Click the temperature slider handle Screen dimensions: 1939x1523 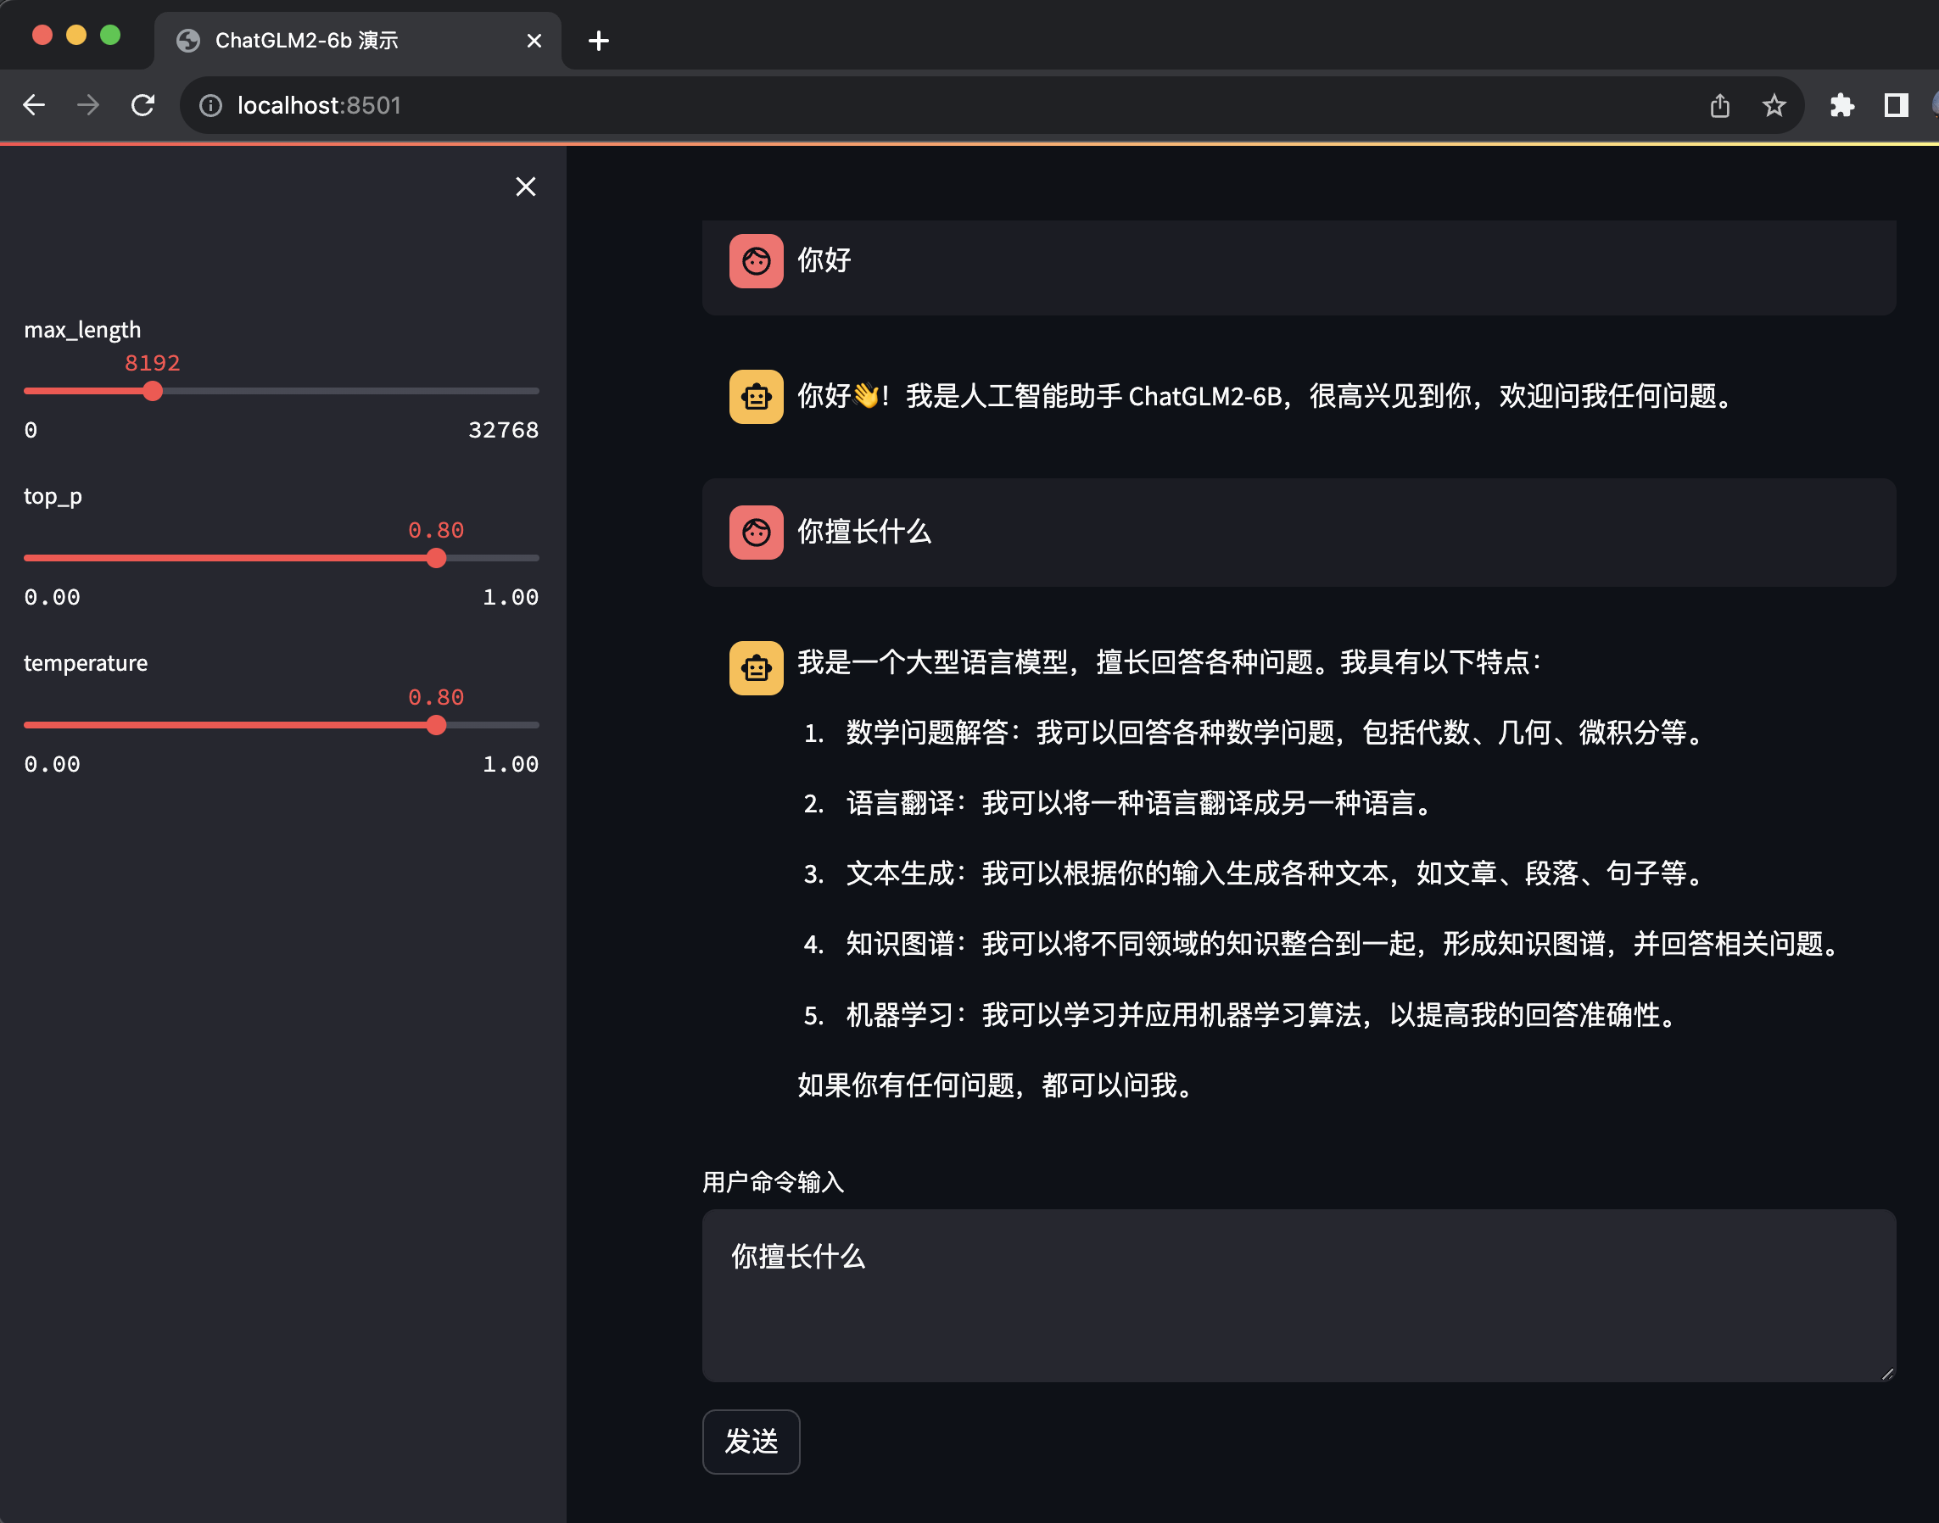pyautogui.click(x=436, y=725)
